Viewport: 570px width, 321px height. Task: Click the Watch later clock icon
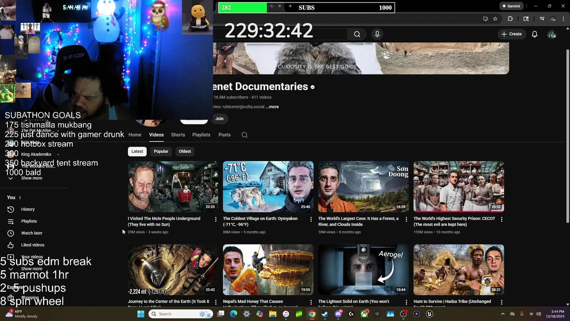11,233
